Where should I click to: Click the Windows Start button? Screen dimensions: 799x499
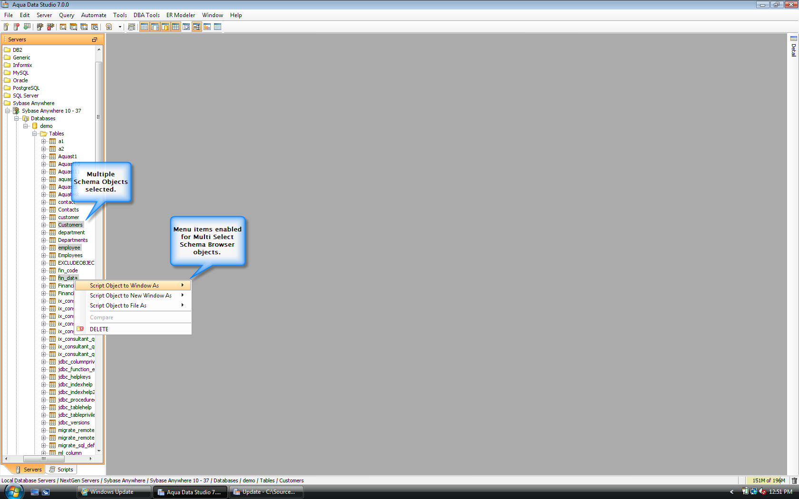[x=14, y=492]
